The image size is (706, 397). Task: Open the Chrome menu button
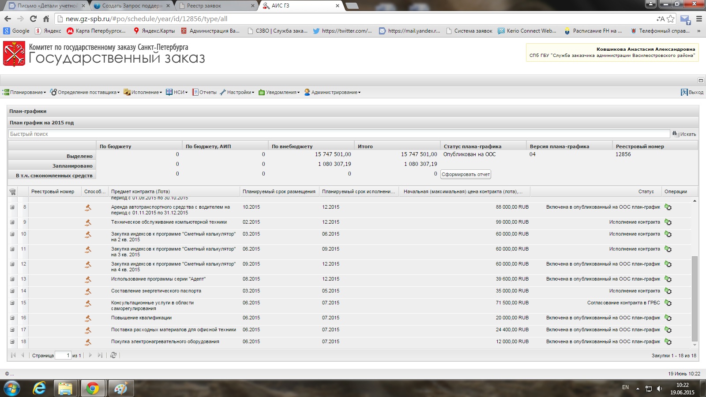point(699,19)
